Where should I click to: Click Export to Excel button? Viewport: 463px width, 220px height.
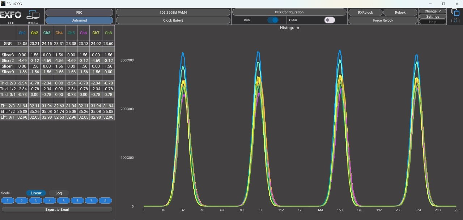[x=57, y=210]
